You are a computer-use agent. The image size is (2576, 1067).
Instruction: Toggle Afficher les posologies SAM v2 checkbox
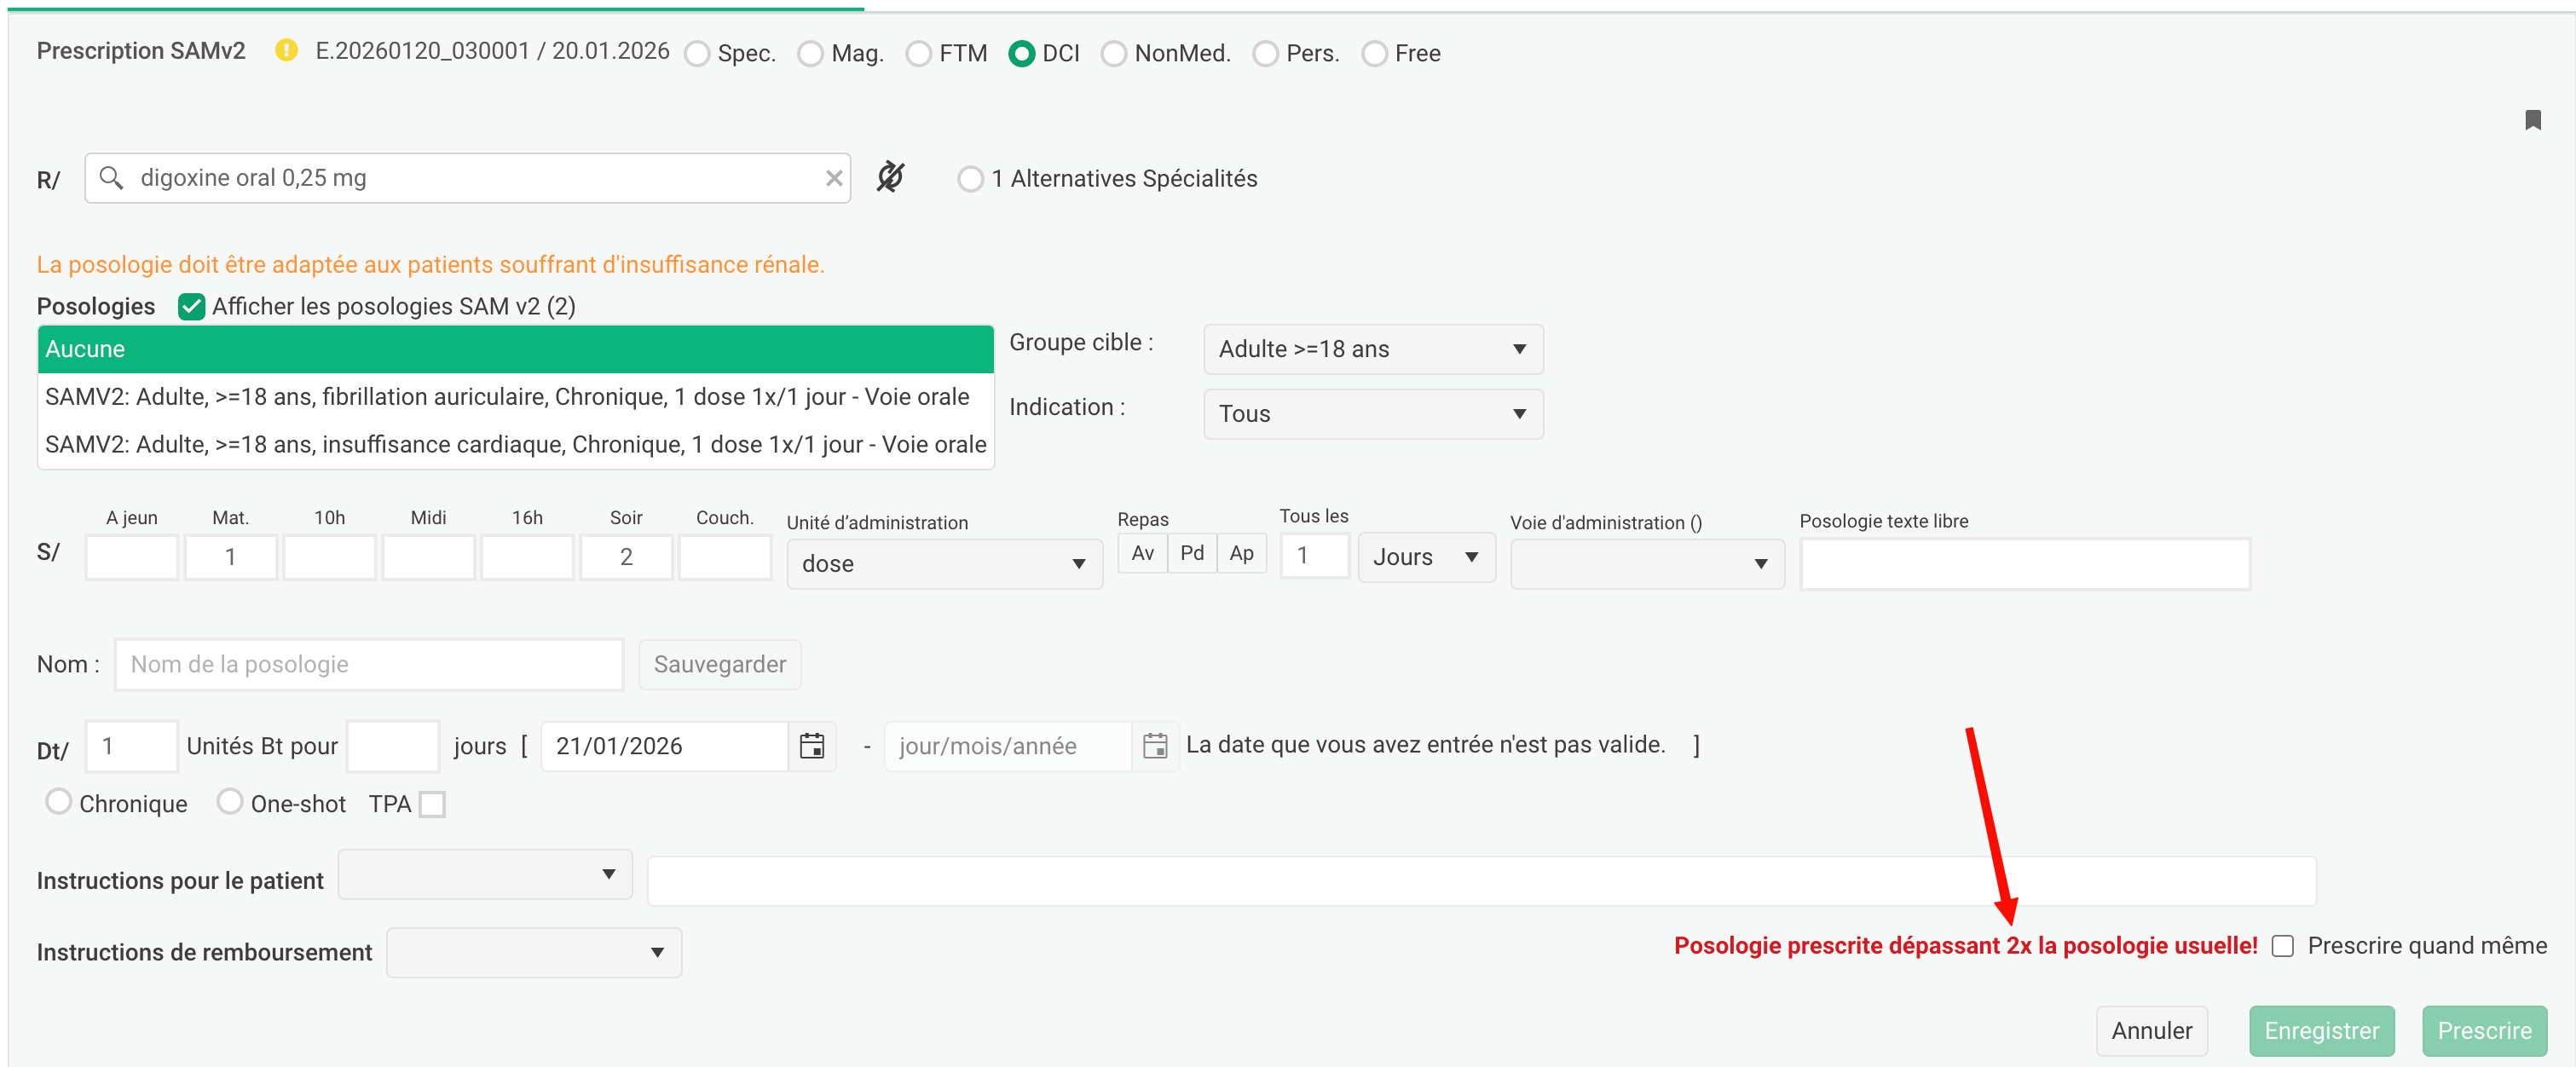pos(191,306)
